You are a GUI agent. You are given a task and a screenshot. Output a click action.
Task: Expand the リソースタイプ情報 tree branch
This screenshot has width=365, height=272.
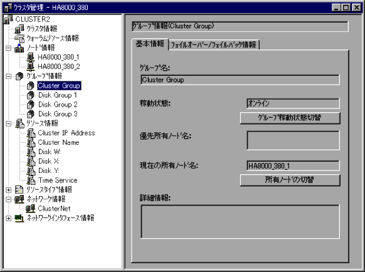click(8, 190)
